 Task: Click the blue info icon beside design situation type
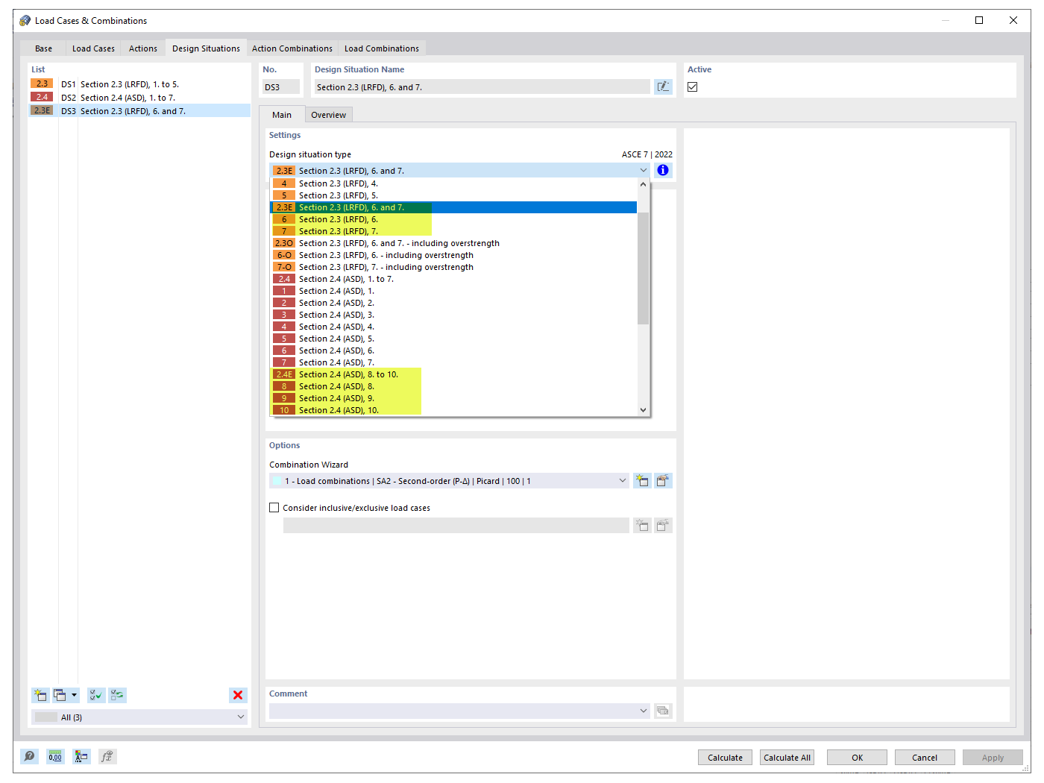click(x=663, y=171)
